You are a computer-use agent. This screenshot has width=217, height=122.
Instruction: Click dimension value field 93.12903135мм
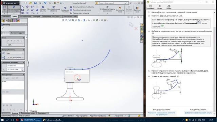pyautogui.click(x=14, y=69)
